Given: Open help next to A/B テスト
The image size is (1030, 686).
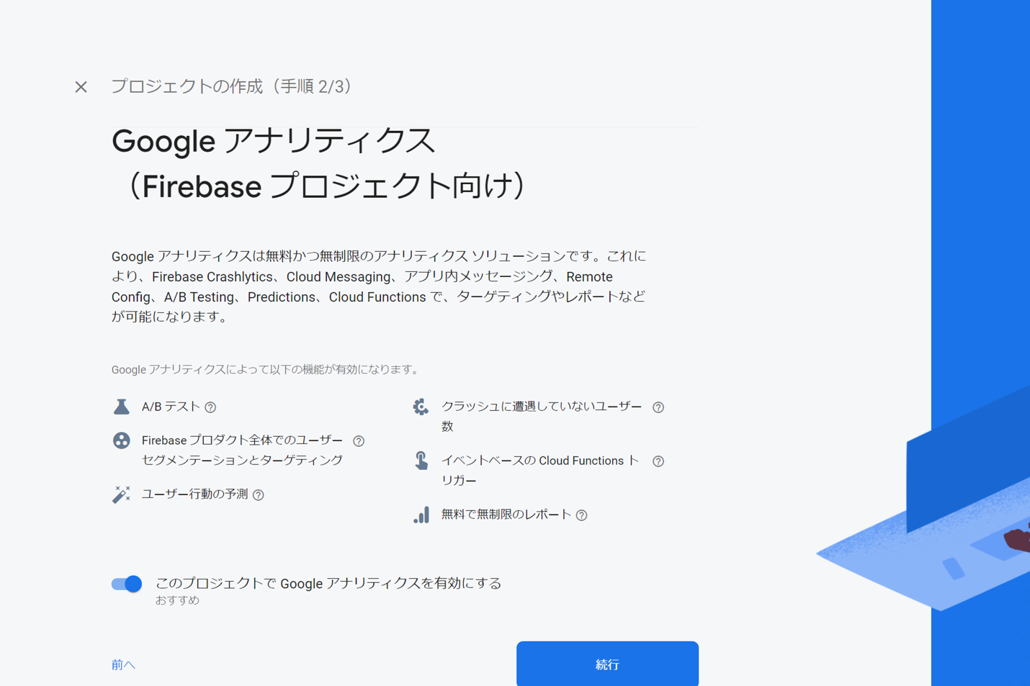Looking at the screenshot, I should click(x=210, y=407).
